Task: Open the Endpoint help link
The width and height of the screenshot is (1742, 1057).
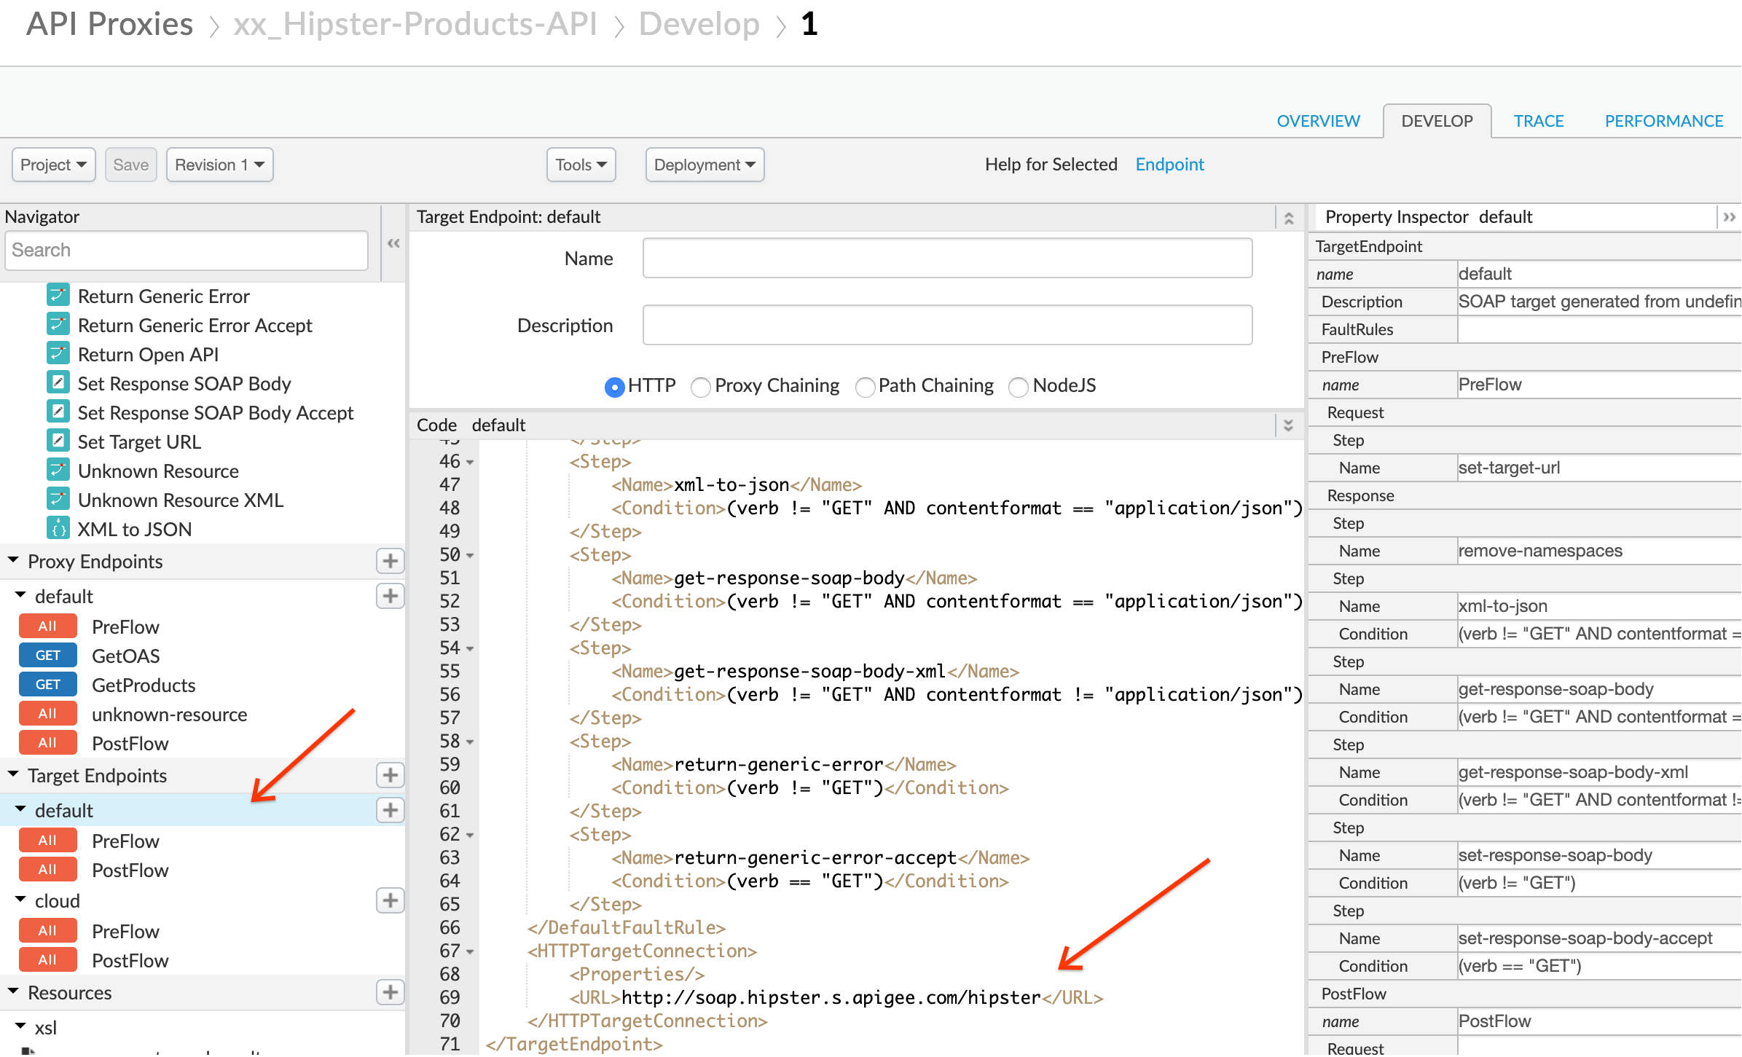Action: pos(1169,165)
